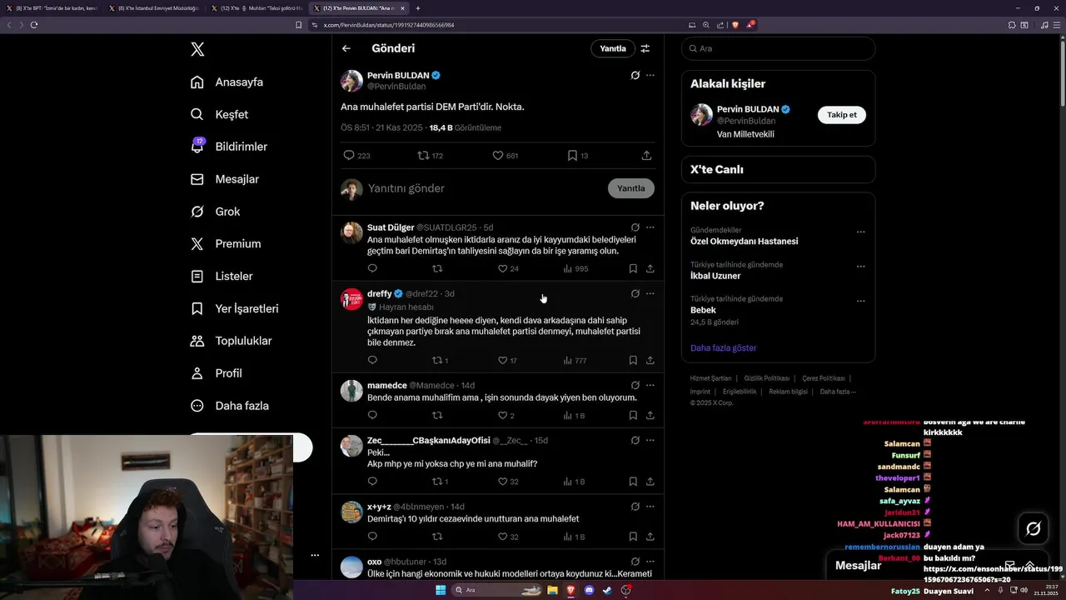Open Yer İşaretleri bookmarks
This screenshot has height=600, width=1066.
coord(234,308)
